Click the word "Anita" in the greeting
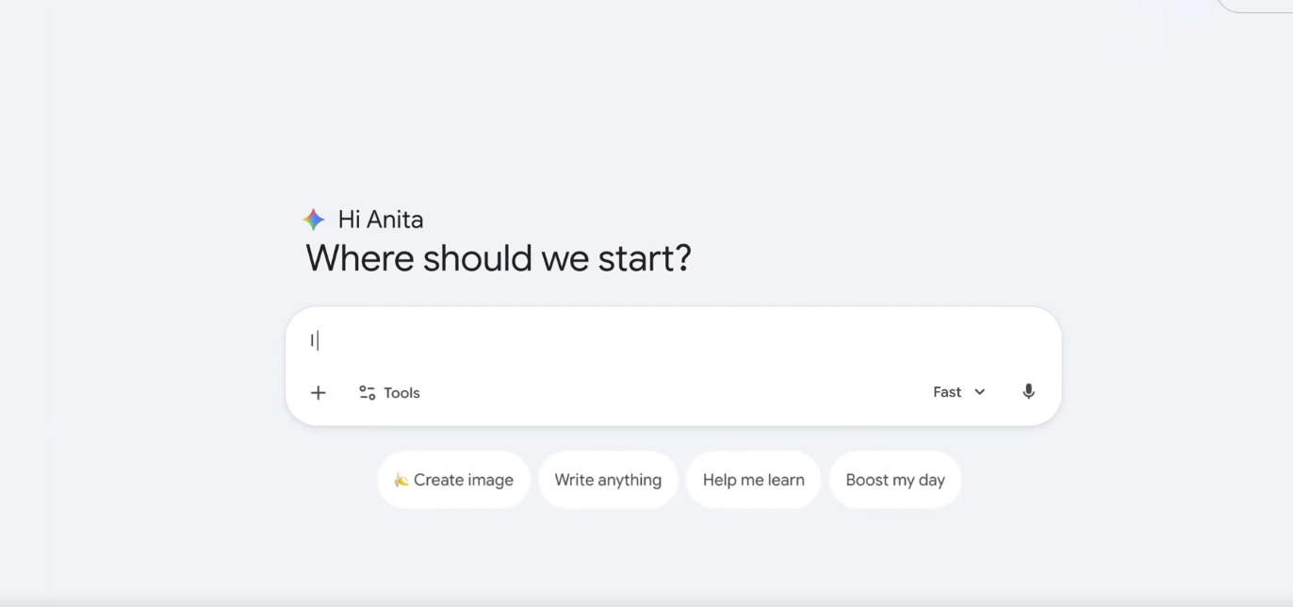 pyautogui.click(x=395, y=220)
